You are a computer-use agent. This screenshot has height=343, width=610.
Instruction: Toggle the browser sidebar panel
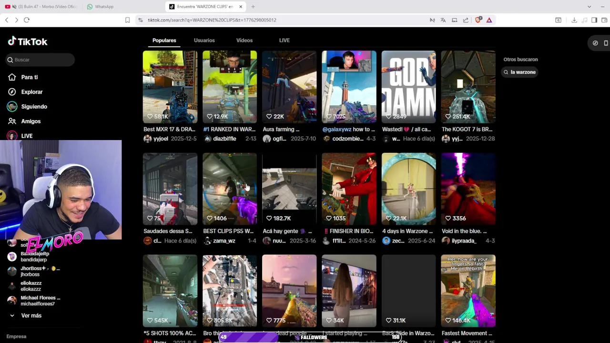tap(594, 20)
